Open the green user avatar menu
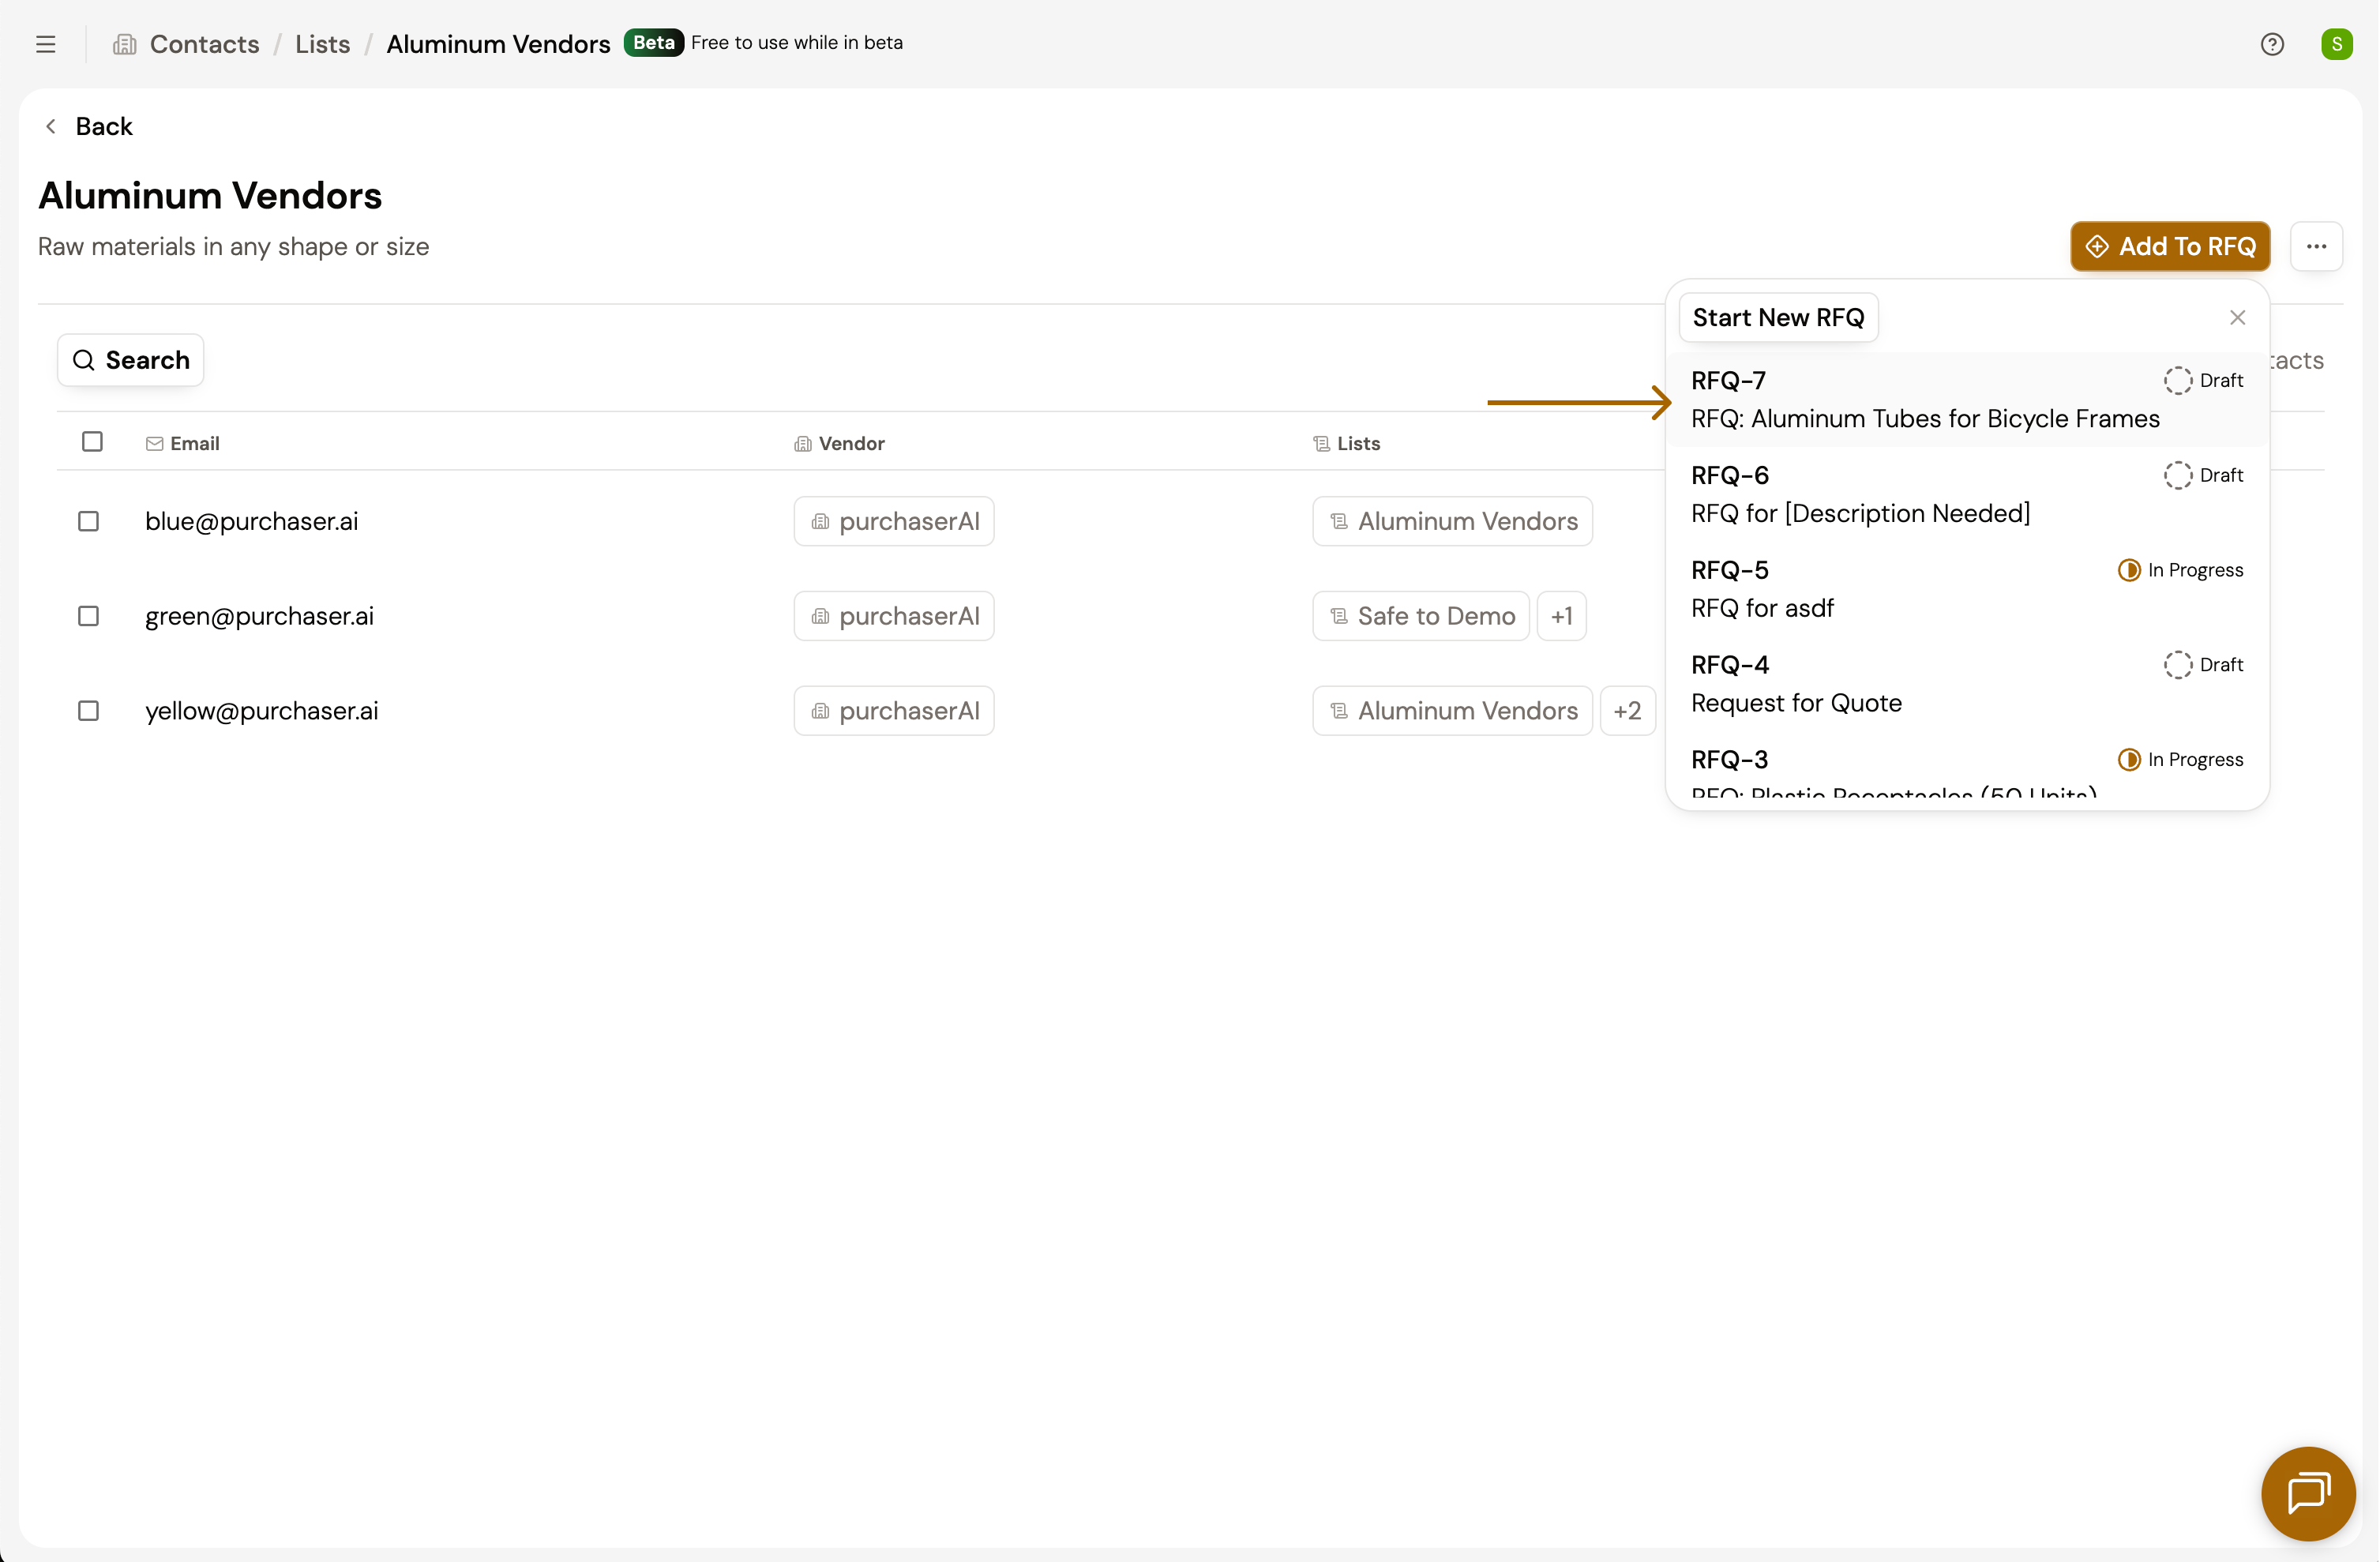2380x1562 pixels. coord(2336,44)
